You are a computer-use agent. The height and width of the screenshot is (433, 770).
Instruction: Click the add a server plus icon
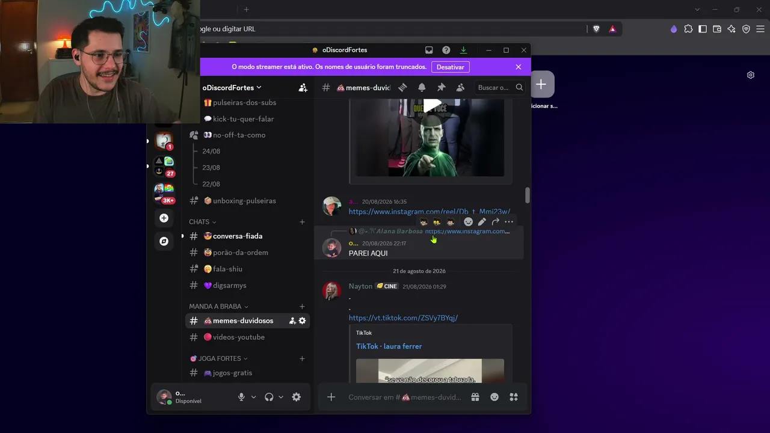tap(164, 218)
